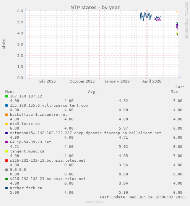
Task: Click the October 2025 x-axis label
Action: tap(82, 81)
